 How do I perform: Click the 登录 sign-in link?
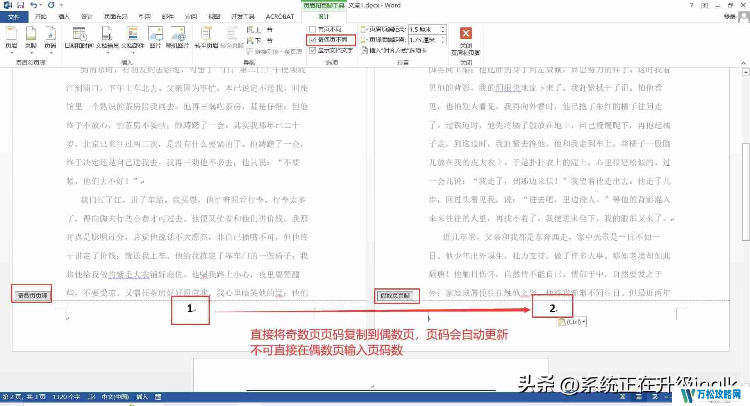(729, 16)
